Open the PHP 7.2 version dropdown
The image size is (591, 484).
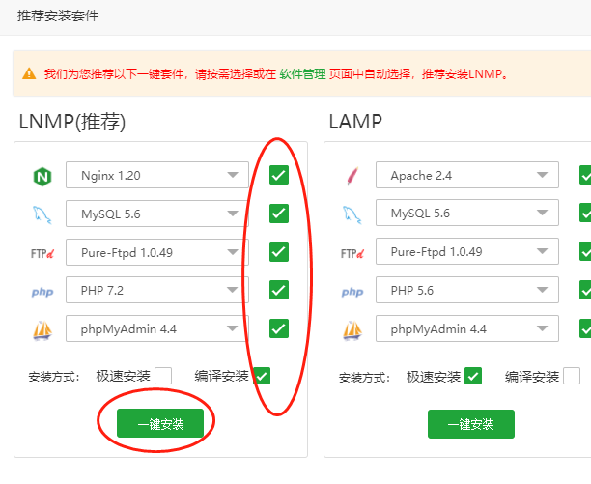coord(157,290)
